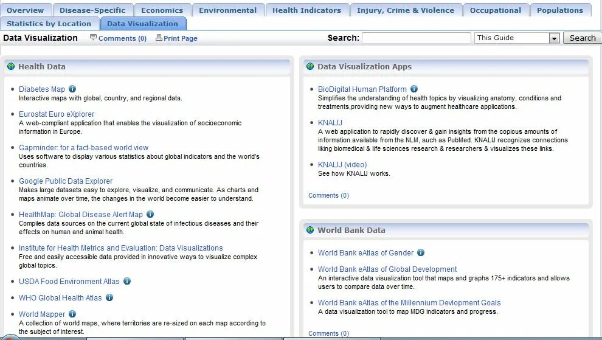Click globe icon in Data Visualization Apps header
This screenshot has width=602, height=340.
(x=310, y=66)
